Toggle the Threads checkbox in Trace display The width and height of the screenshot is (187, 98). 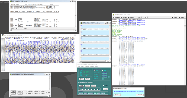pyautogui.click(x=179, y=17)
